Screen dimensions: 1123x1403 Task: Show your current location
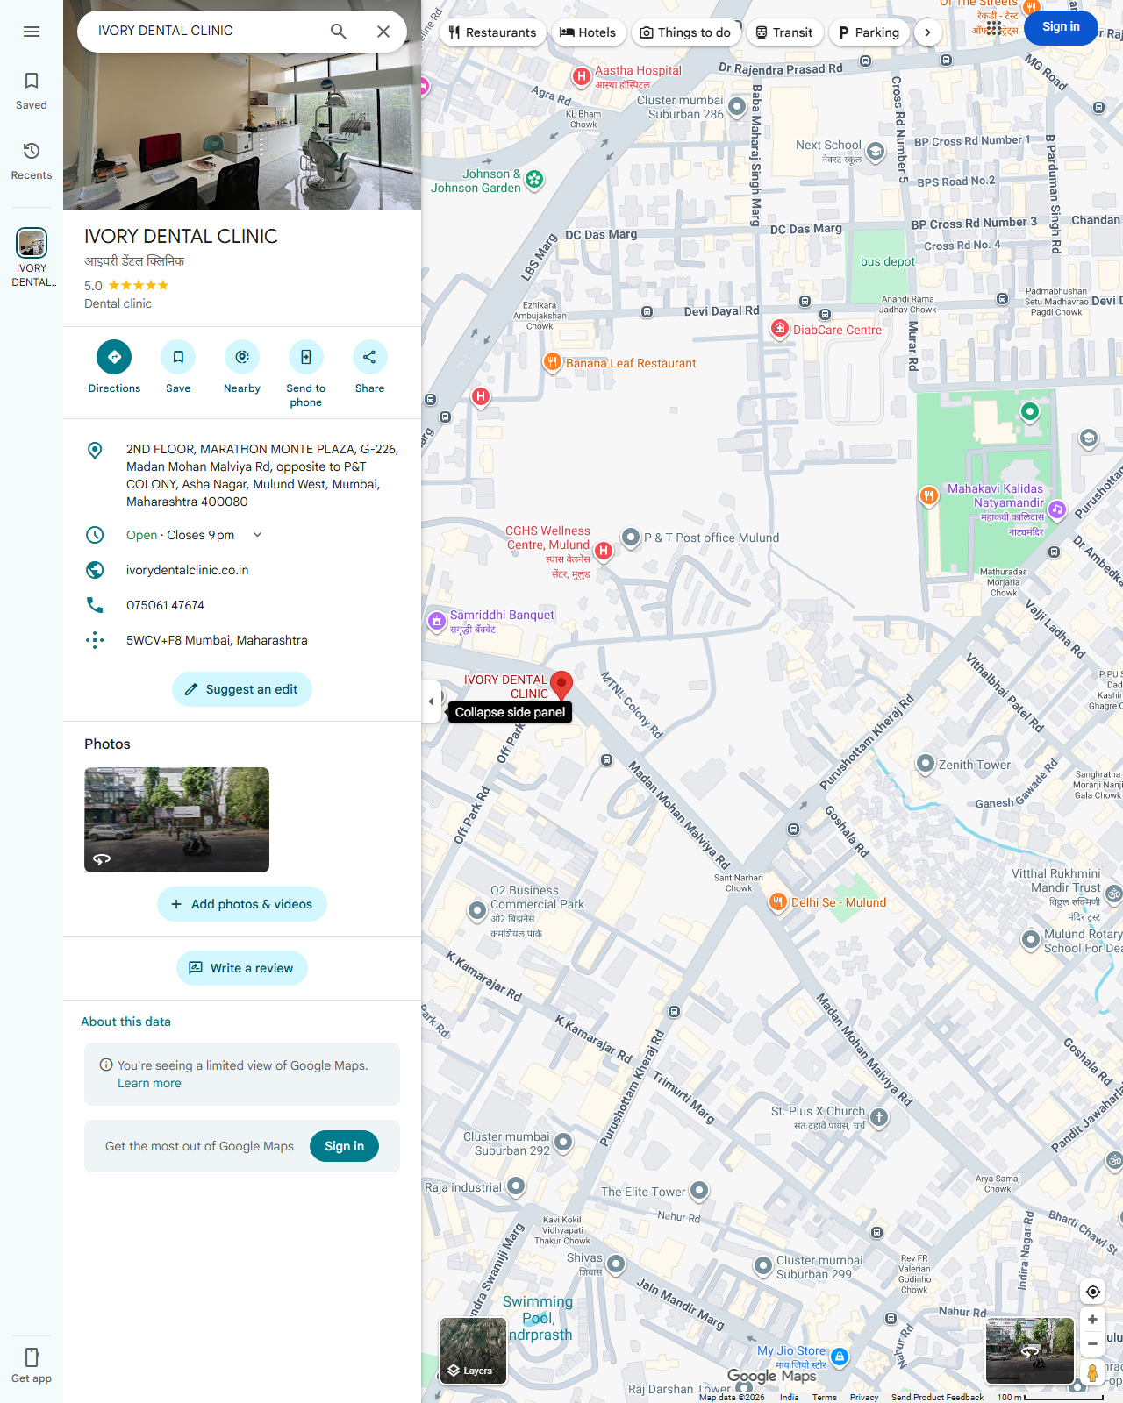point(1092,1292)
